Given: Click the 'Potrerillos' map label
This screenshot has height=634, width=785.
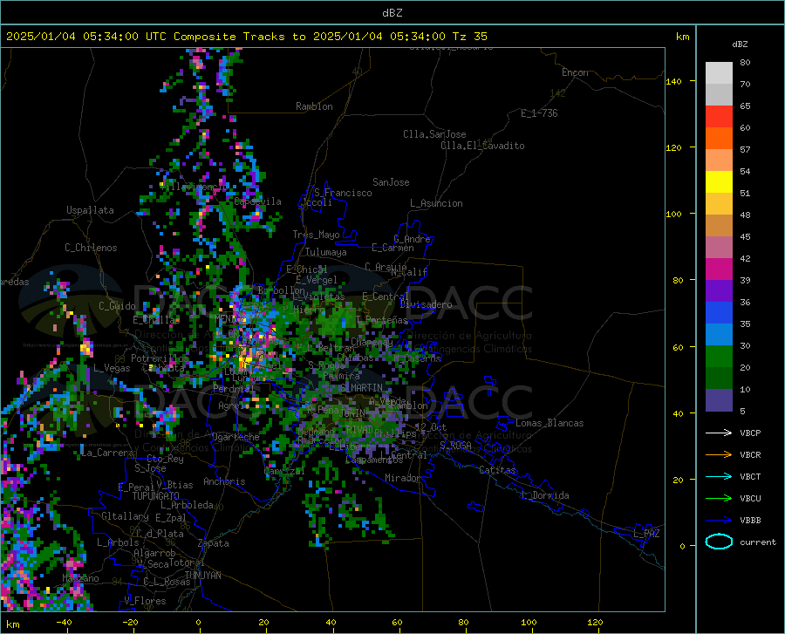Looking at the screenshot, I should click(x=160, y=358).
